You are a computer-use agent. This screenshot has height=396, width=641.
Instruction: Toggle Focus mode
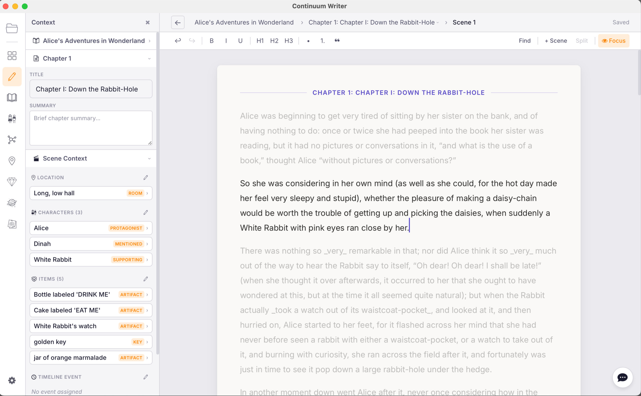coord(613,41)
